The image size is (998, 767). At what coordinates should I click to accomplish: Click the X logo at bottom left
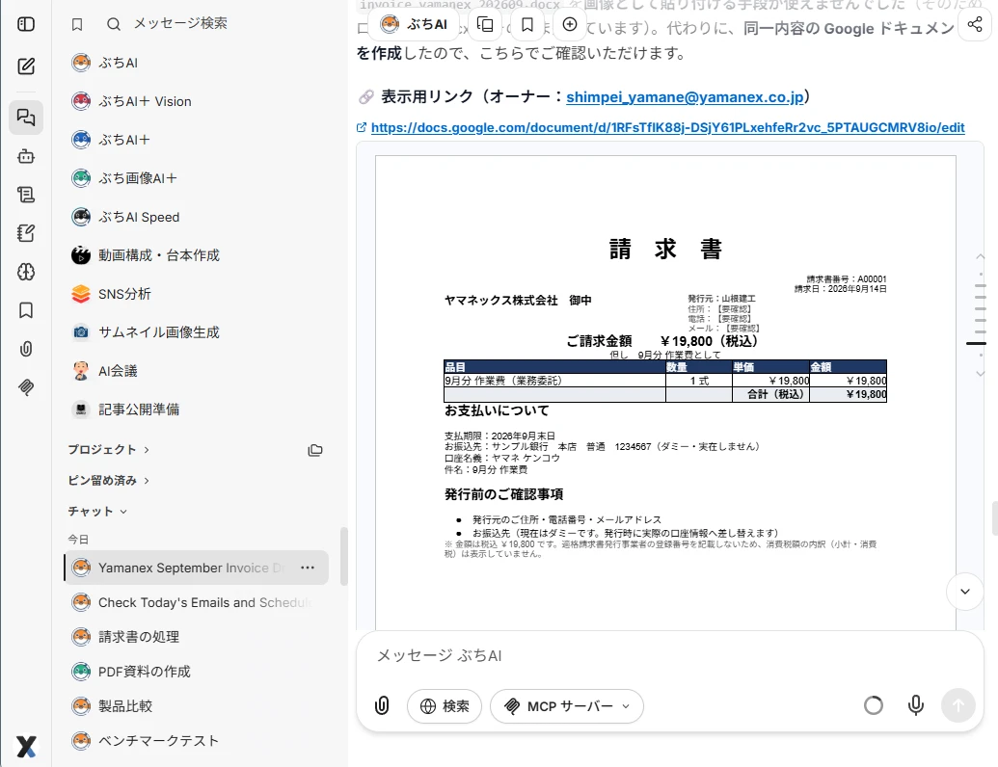pyautogui.click(x=26, y=746)
